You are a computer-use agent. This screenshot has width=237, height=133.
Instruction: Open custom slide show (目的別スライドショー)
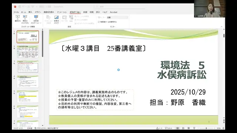(36, 20)
